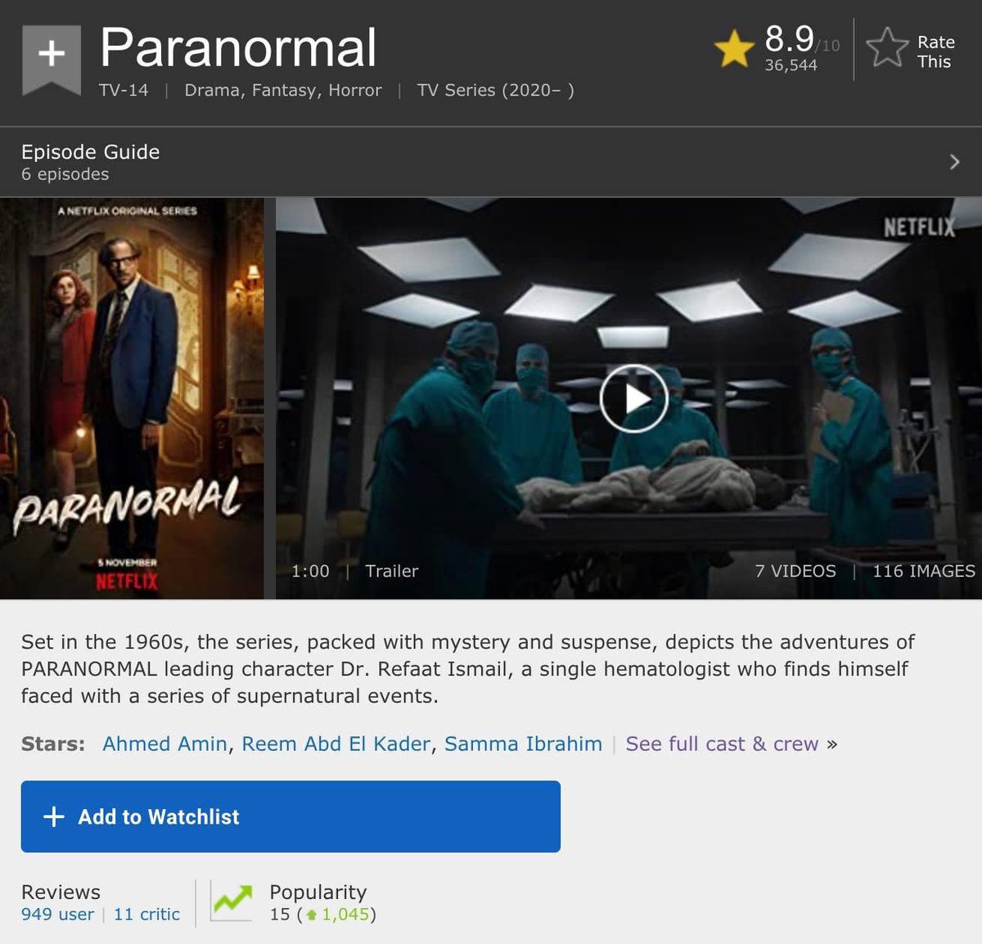The image size is (982, 944).
Task: Click the Rate This label
Action: 935,52
